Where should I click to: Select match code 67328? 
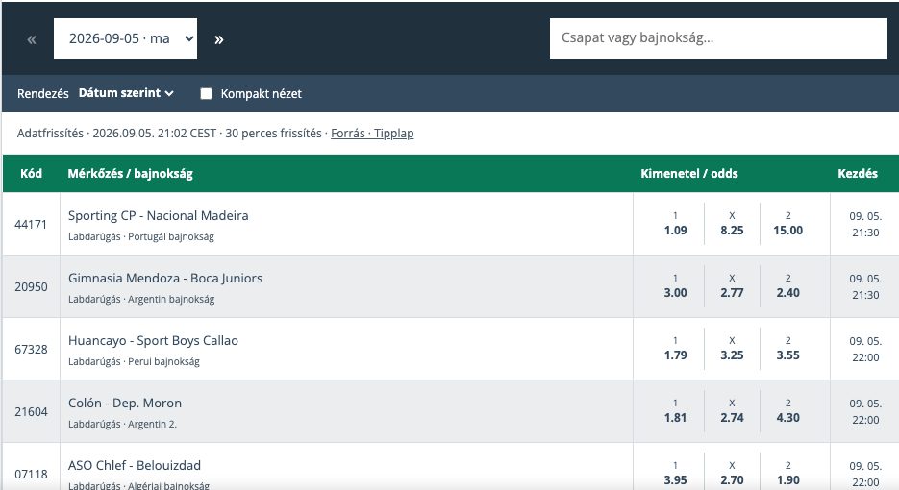click(31, 349)
